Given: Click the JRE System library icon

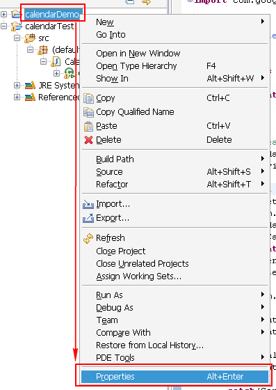Looking at the screenshot, I should click(30, 86).
